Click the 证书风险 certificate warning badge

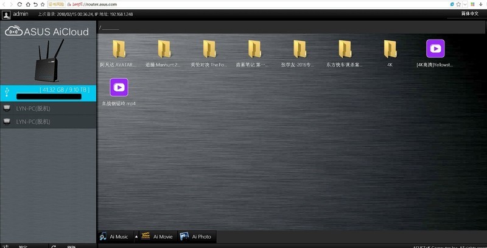coord(56,4)
